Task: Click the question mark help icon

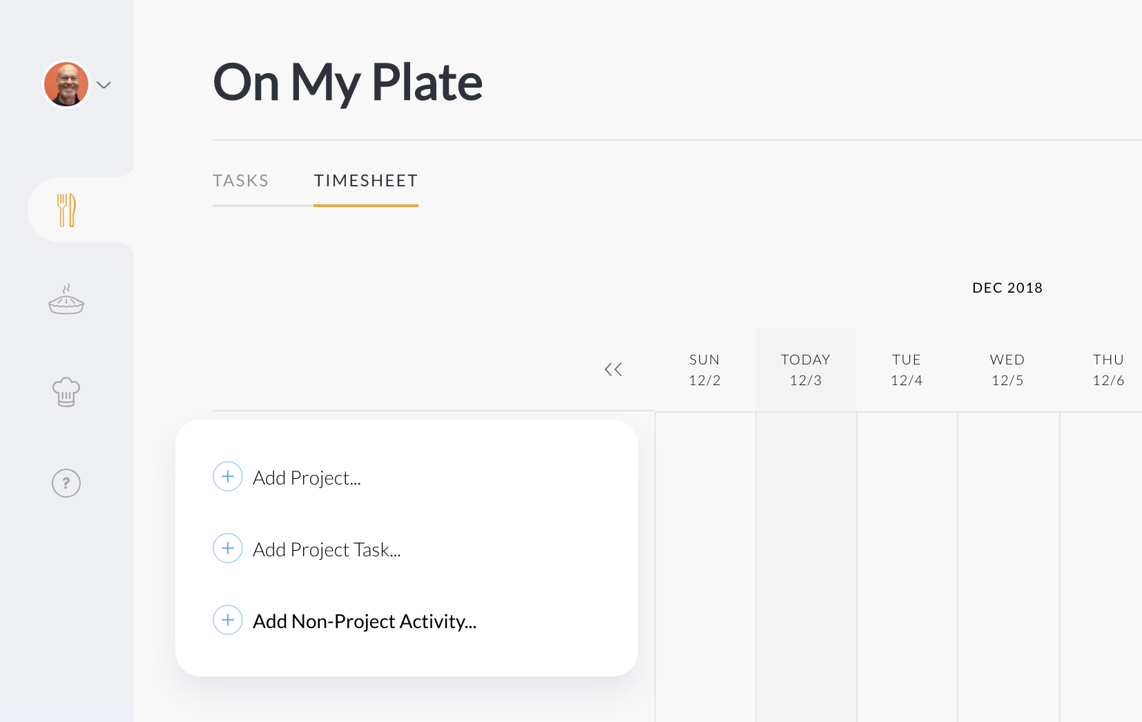Action: coord(66,483)
